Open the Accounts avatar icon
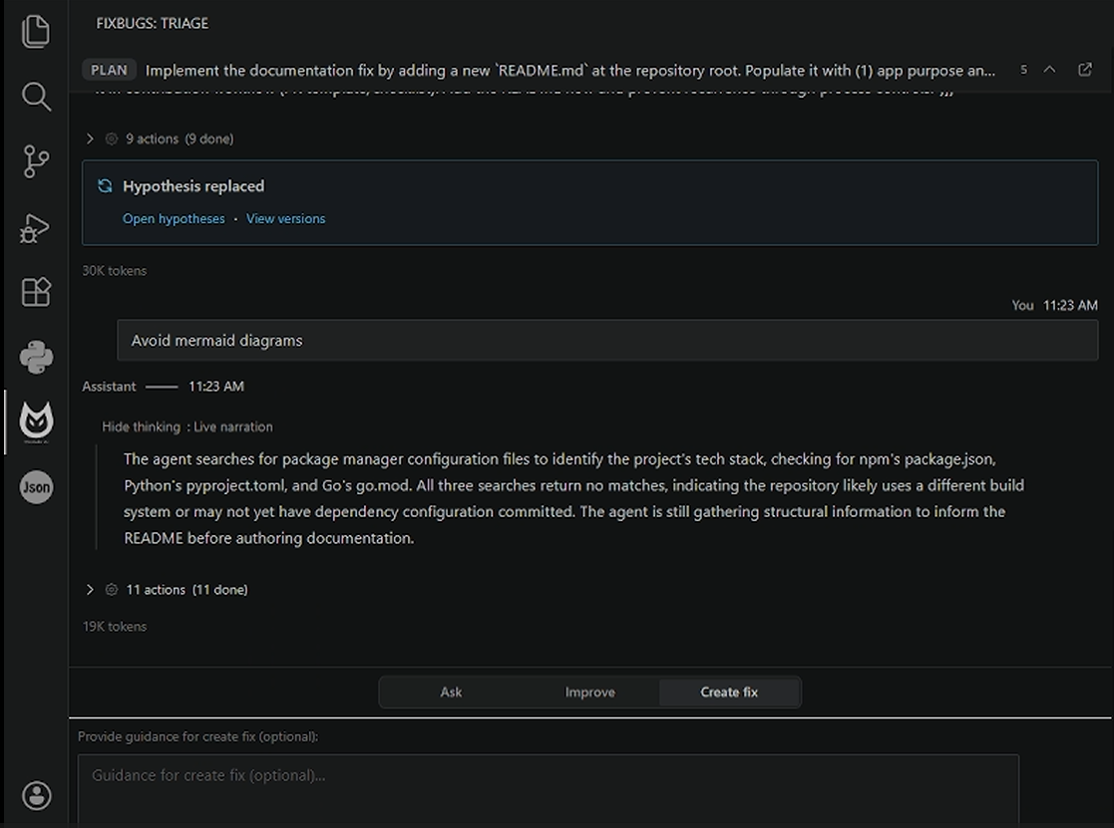 (36, 795)
